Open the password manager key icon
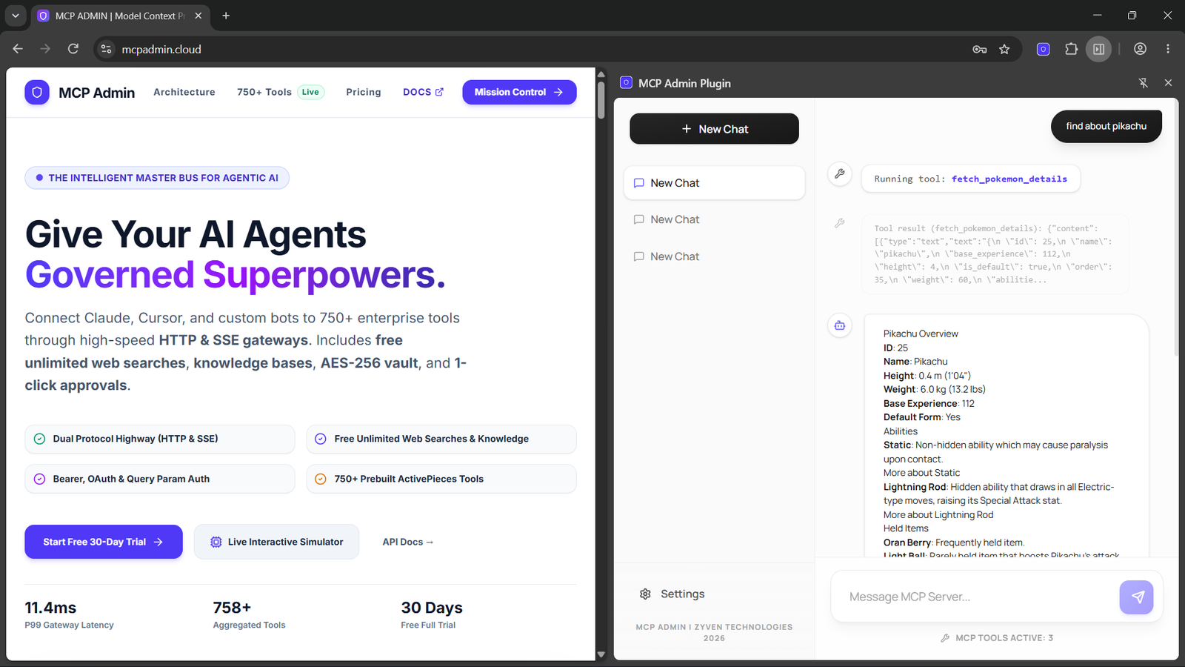 click(979, 49)
